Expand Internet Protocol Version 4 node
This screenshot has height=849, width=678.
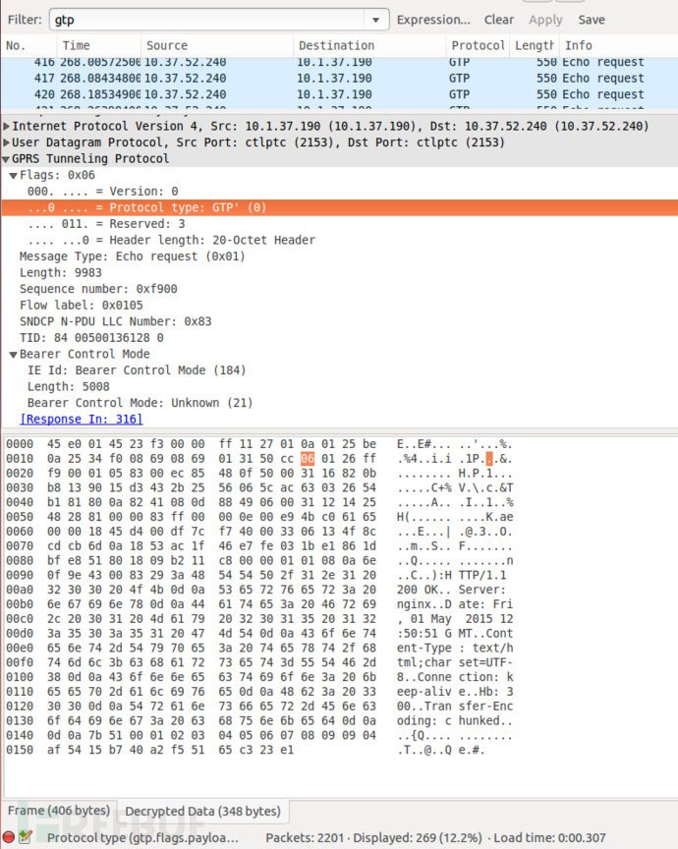7,126
